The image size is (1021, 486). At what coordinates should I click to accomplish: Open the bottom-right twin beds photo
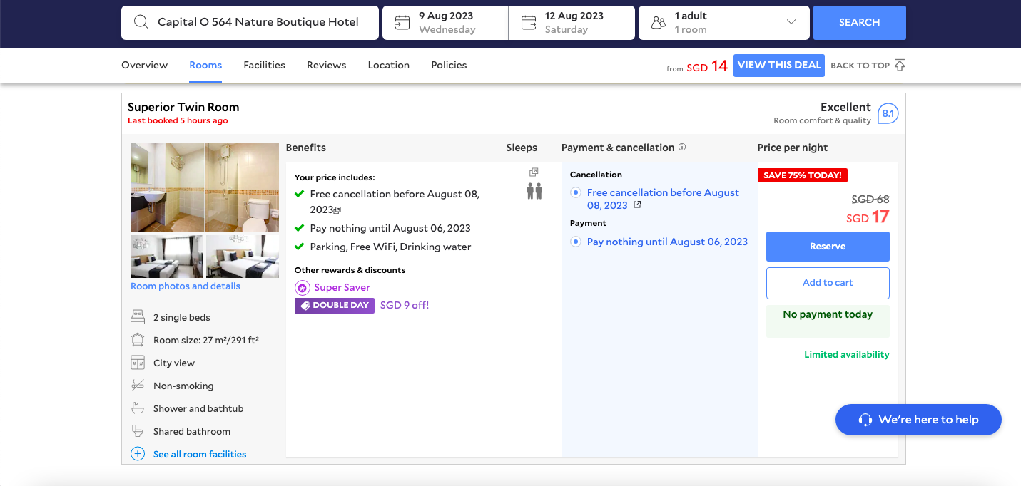[243, 257]
